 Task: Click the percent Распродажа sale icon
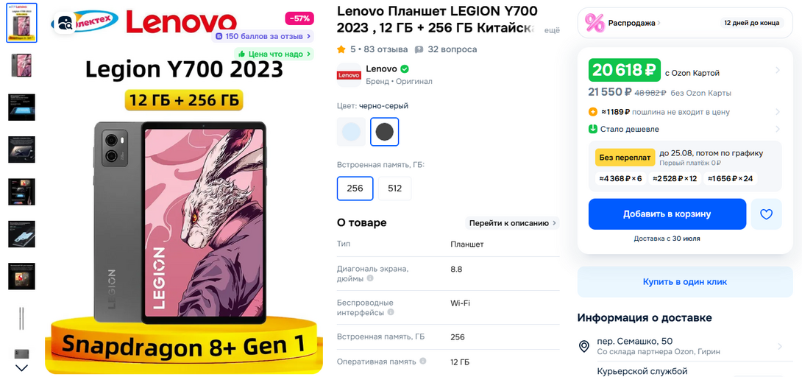(595, 23)
